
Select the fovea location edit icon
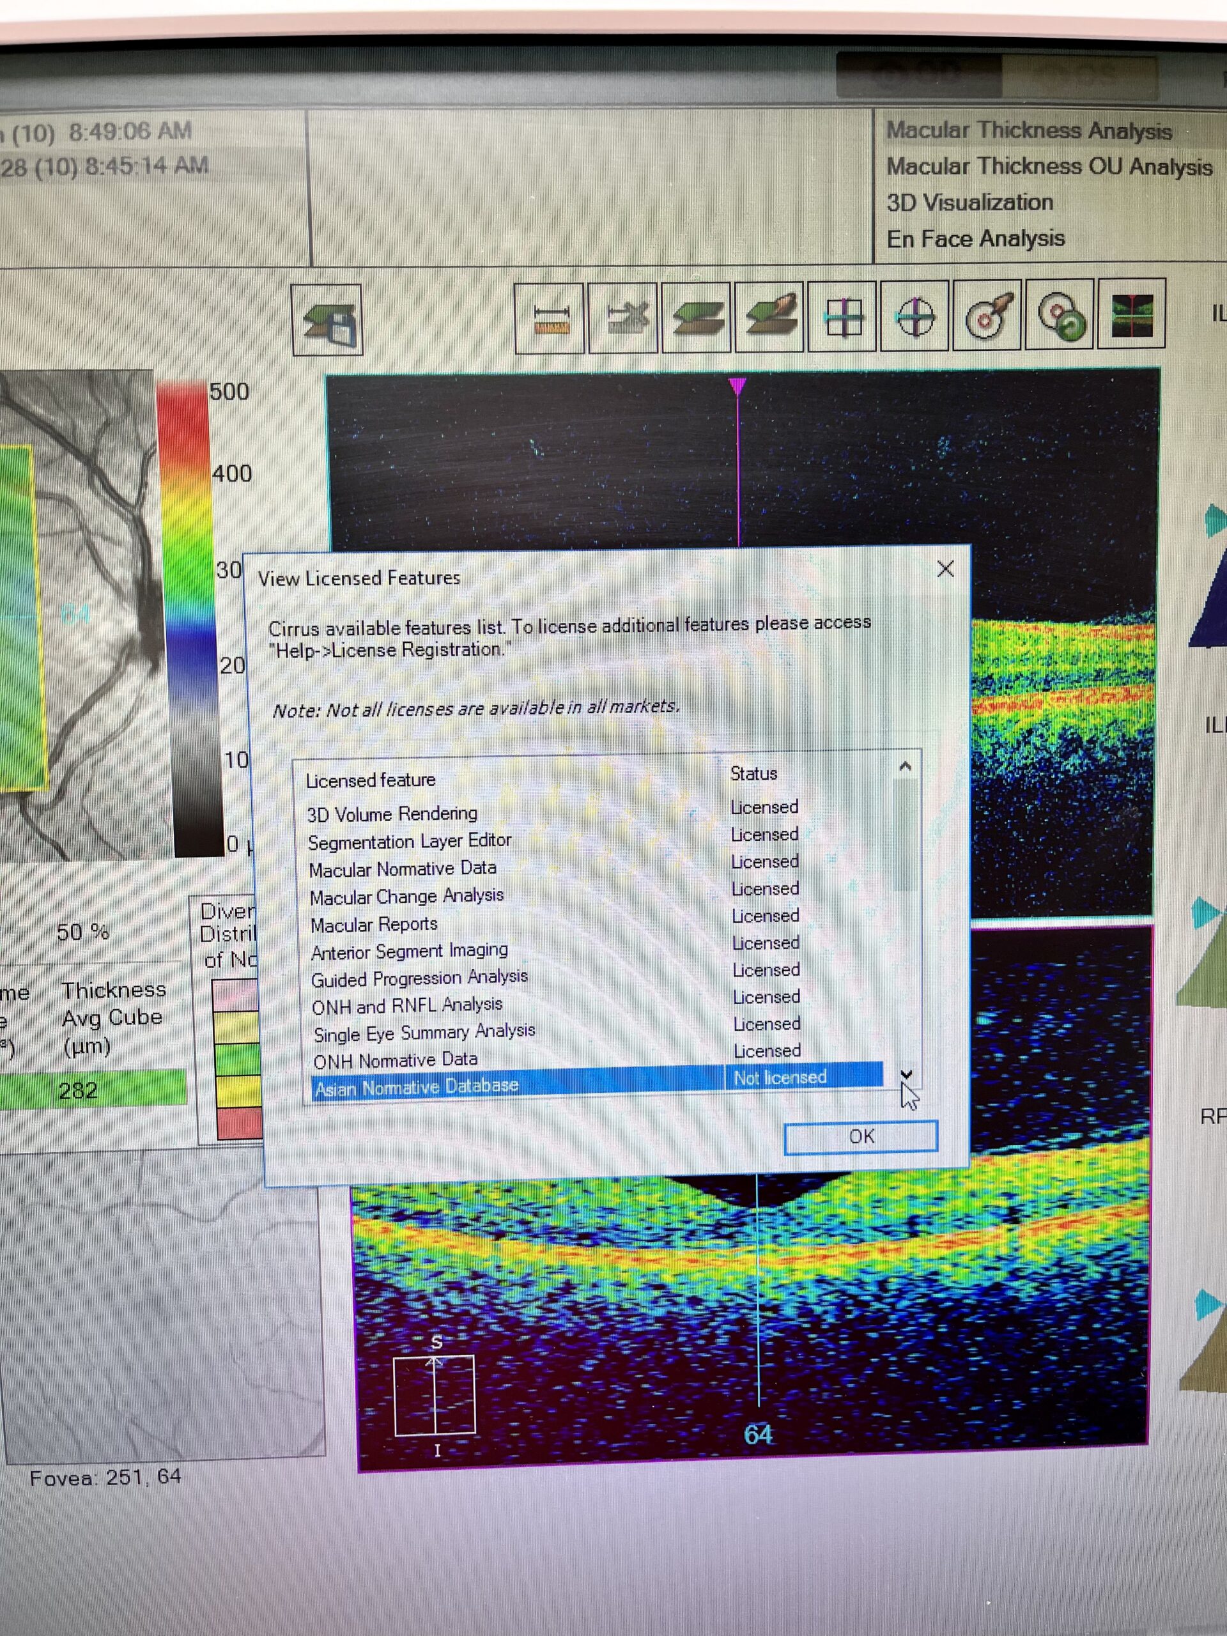tap(987, 316)
